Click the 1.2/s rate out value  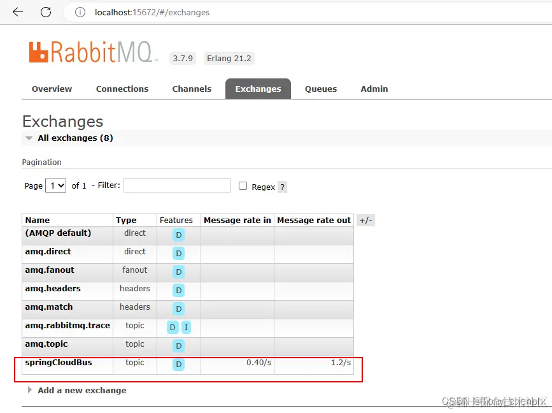tap(341, 363)
